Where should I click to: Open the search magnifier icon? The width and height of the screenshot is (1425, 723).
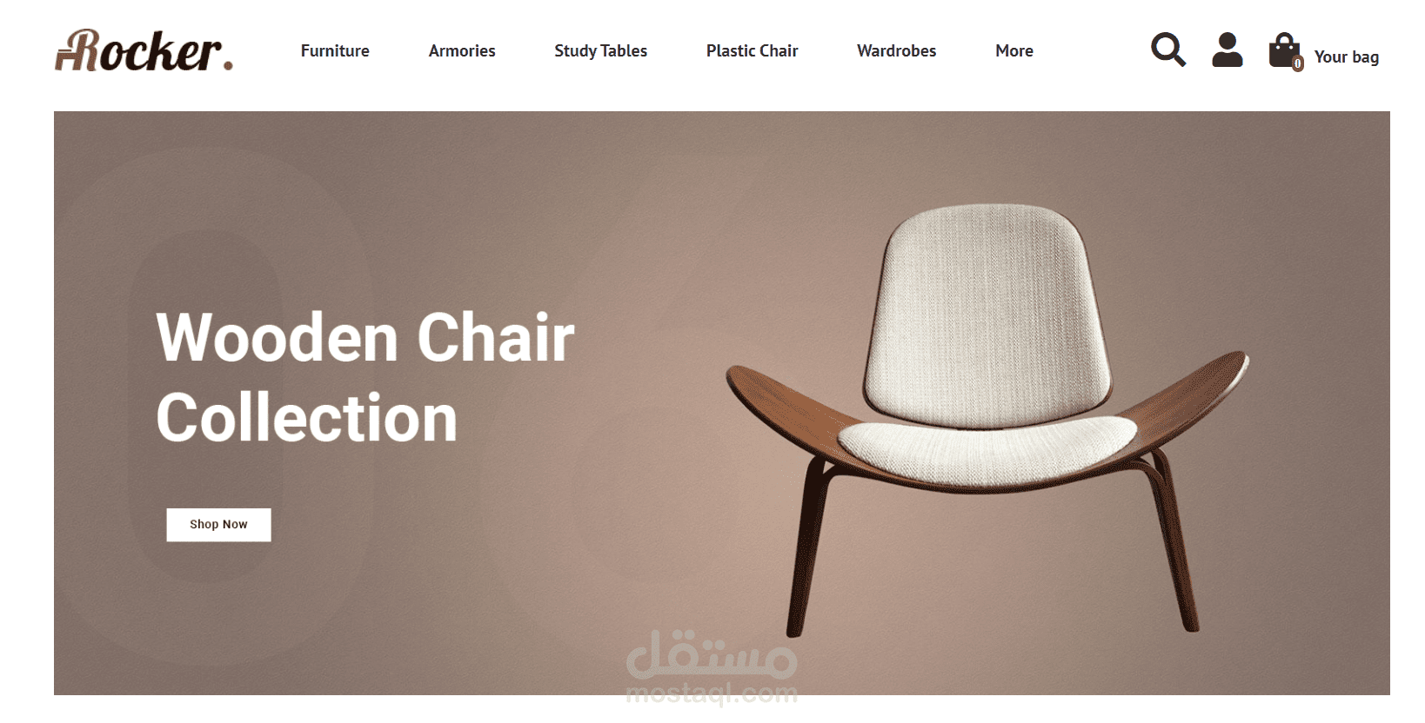pos(1168,50)
